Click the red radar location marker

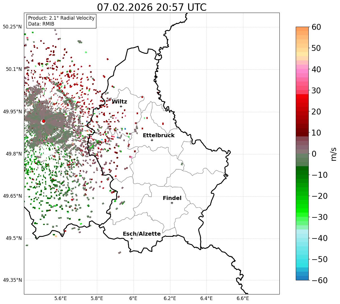click(44, 121)
